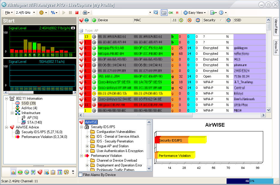Collapse the Type: AP group
This screenshot has height=185, width=280.
(x=81, y=31)
